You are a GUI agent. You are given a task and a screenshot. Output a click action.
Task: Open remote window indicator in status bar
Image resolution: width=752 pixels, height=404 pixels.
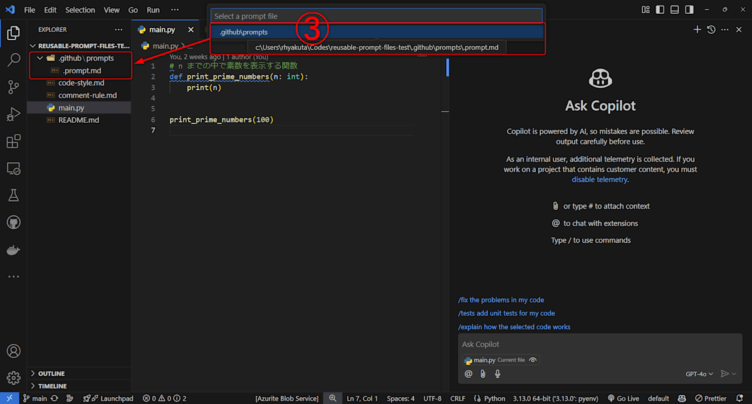pyautogui.click(x=9, y=398)
